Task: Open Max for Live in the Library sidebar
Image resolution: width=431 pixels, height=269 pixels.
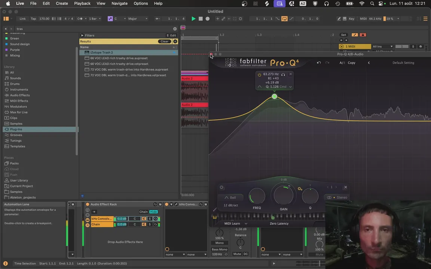Action: coord(19,112)
